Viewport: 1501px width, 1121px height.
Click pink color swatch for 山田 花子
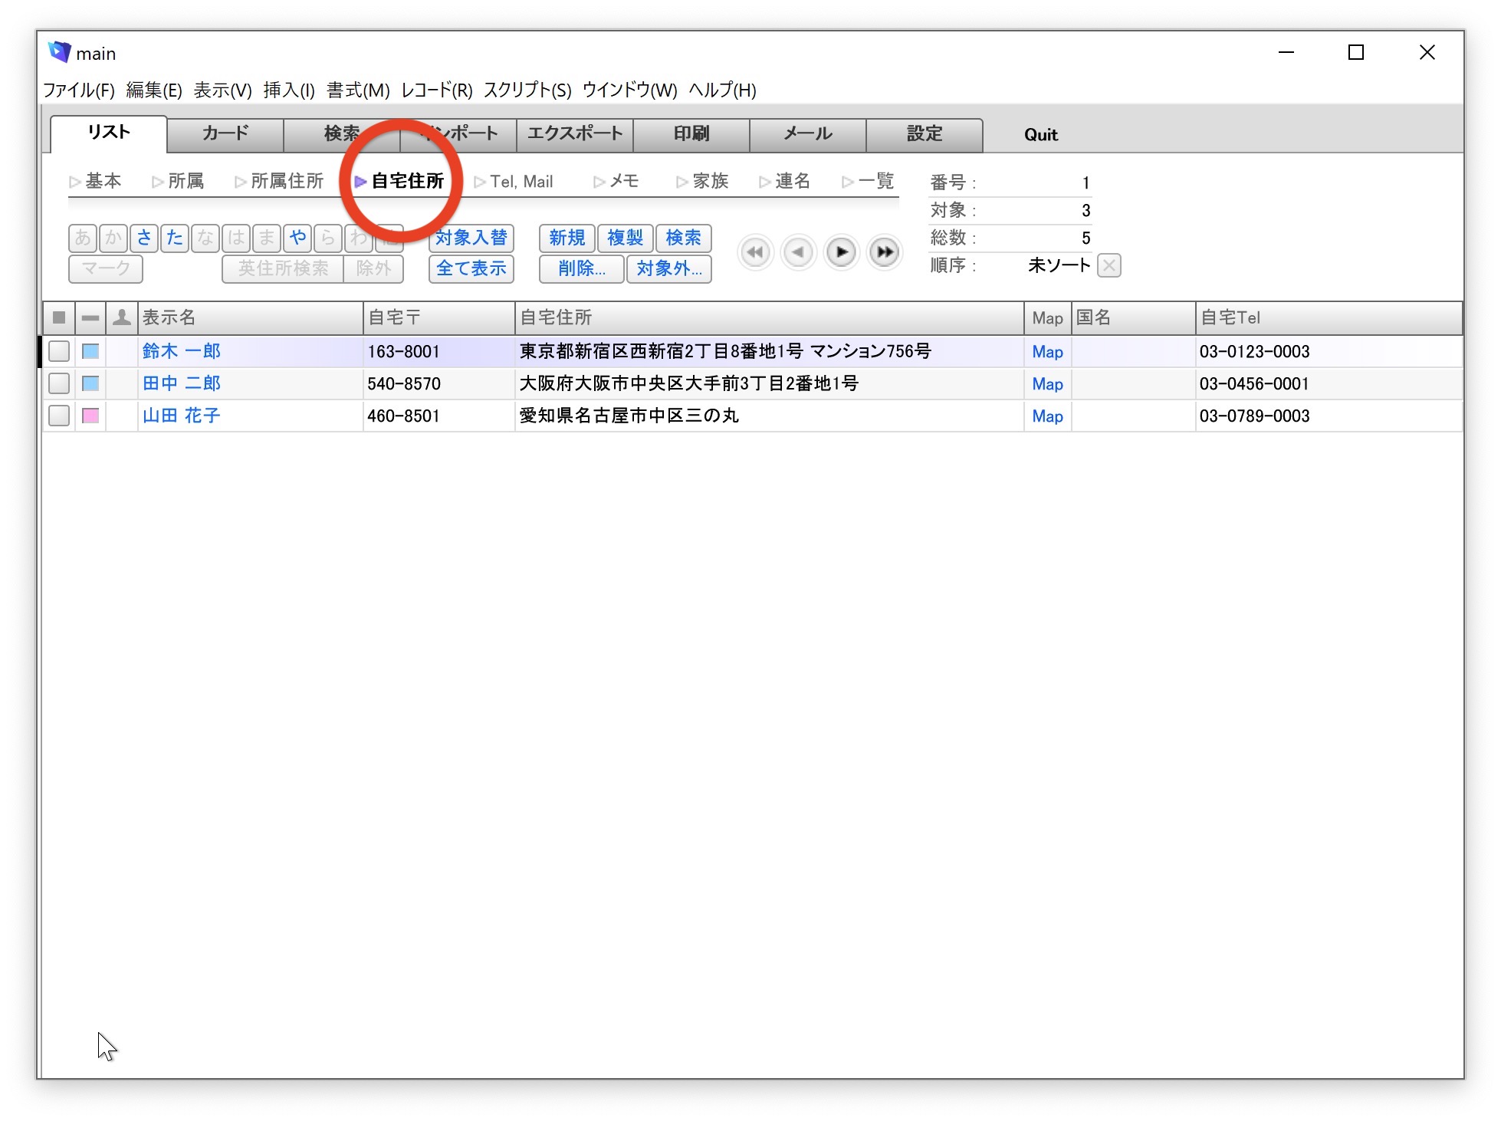pyautogui.click(x=90, y=416)
